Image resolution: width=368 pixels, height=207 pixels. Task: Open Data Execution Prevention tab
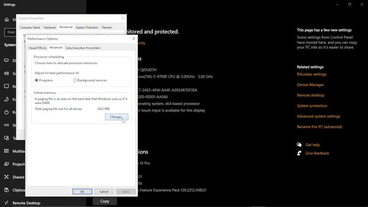tap(83, 48)
